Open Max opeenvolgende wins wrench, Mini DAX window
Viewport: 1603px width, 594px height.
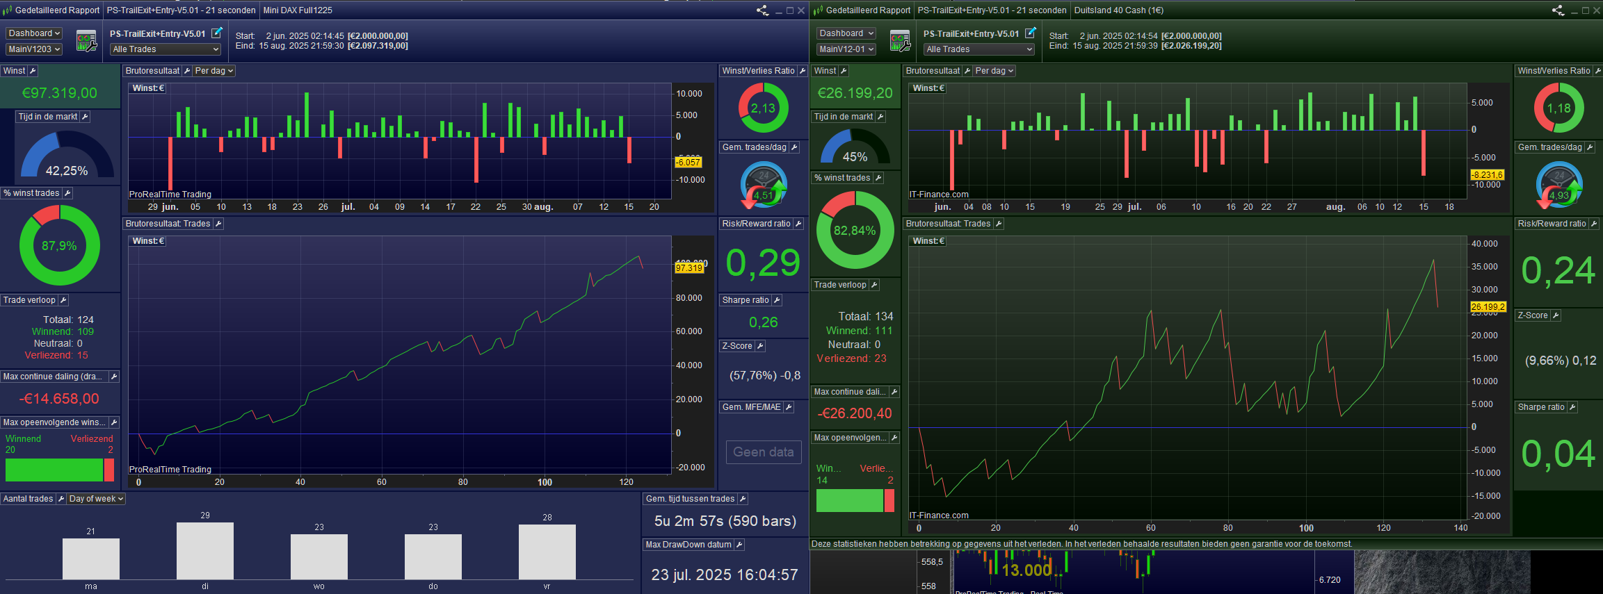(x=114, y=422)
